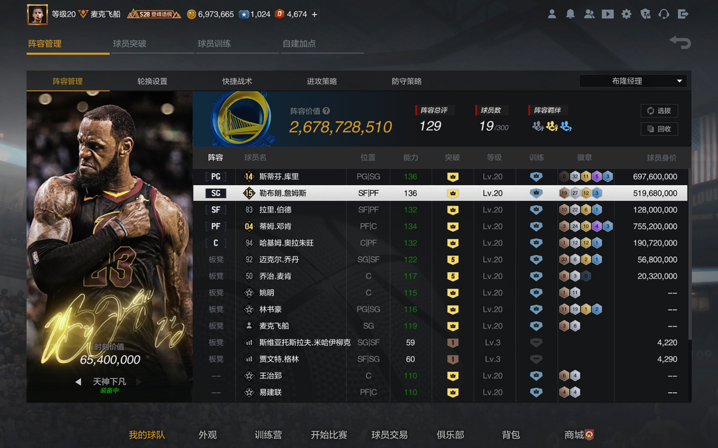The width and height of the screenshot is (718, 448).
Task: Open the notifications bell icon
Action: 570,14
